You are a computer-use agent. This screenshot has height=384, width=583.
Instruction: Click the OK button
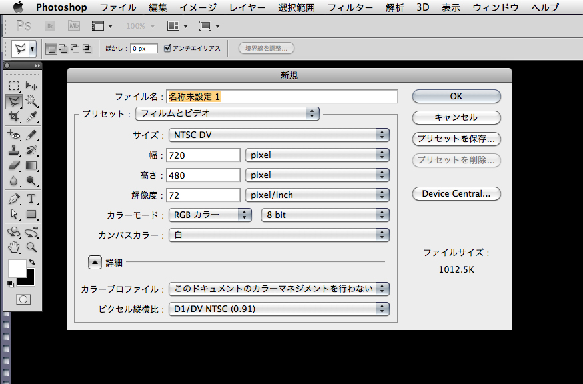point(456,96)
